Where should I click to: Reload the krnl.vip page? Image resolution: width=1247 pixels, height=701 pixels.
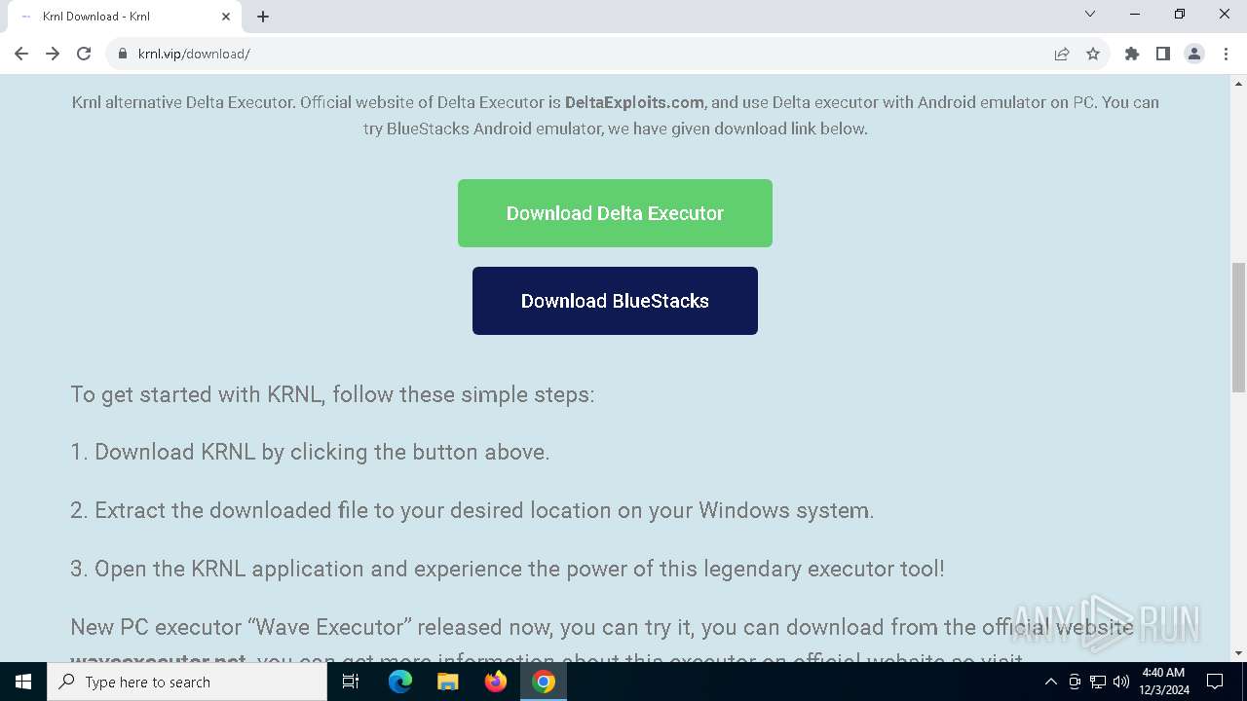tap(84, 54)
